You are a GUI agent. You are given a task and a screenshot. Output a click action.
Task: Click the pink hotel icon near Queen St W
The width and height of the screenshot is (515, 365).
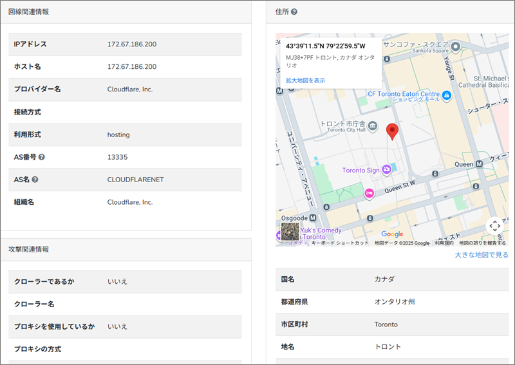click(x=370, y=193)
